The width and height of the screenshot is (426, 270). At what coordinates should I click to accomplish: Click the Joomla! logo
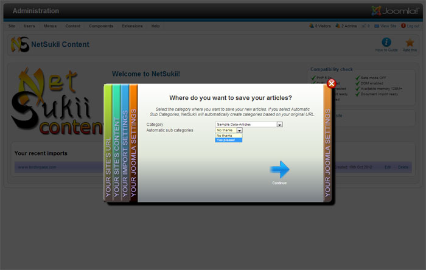pyautogui.click(x=395, y=11)
